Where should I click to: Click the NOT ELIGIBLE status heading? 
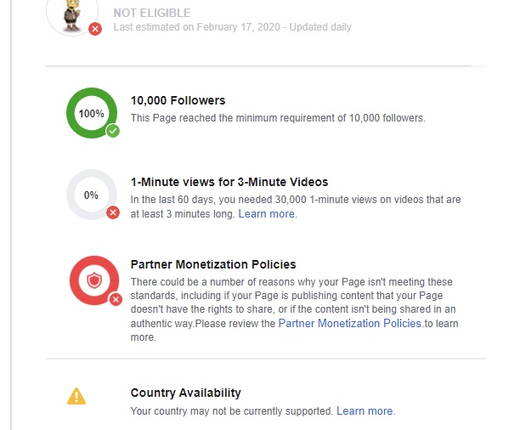tap(152, 13)
